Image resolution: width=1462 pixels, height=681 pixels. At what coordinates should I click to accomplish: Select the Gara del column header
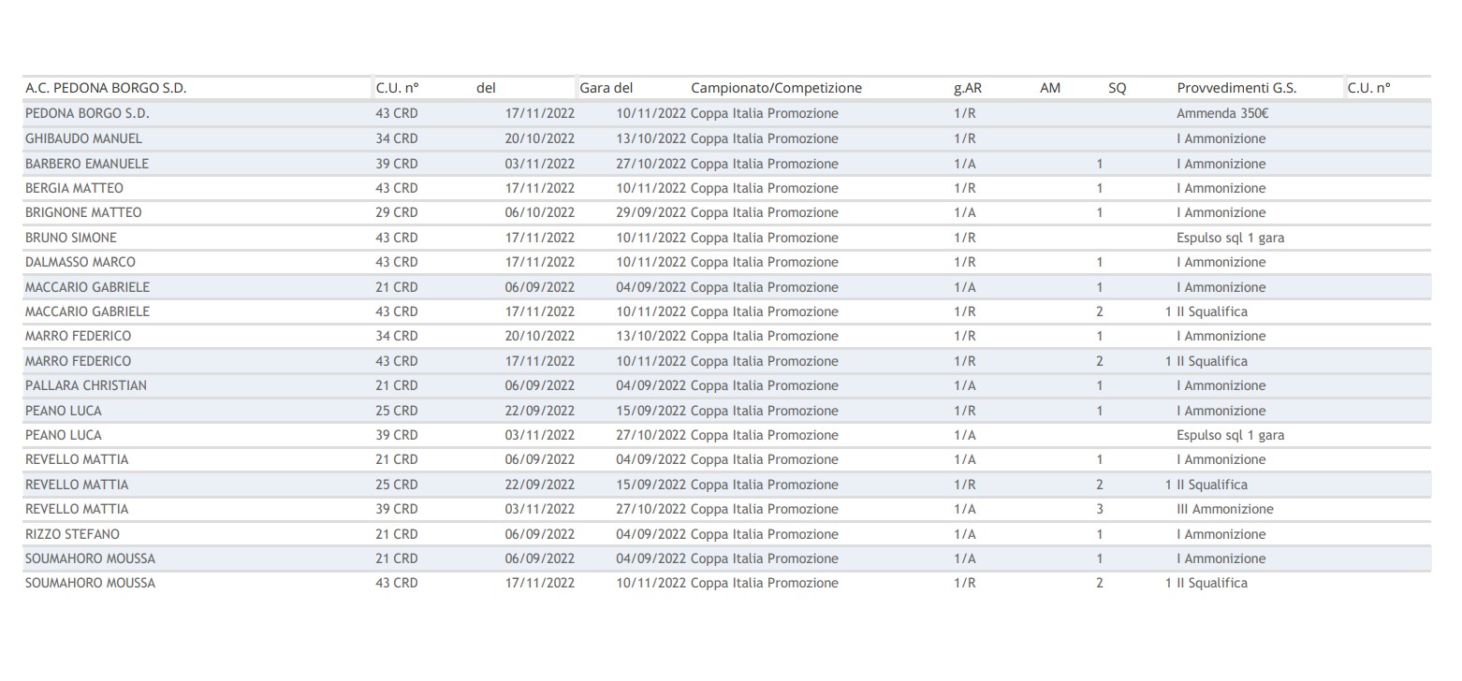[607, 89]
